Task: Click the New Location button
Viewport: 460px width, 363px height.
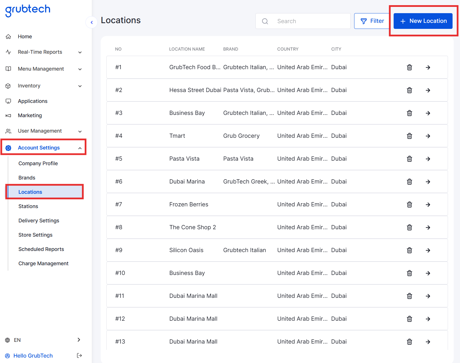Action: pos(423,21)
